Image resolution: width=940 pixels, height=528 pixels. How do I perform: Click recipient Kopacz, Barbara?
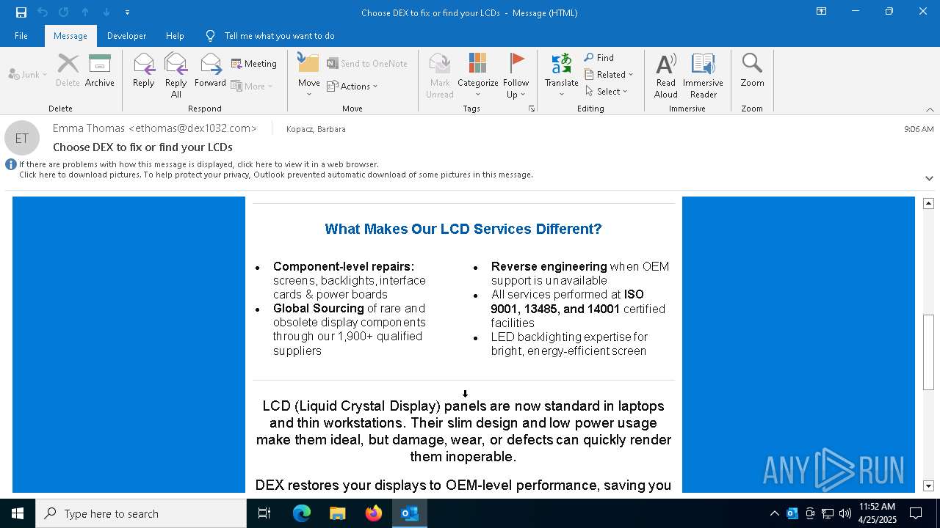click(316, 129)
